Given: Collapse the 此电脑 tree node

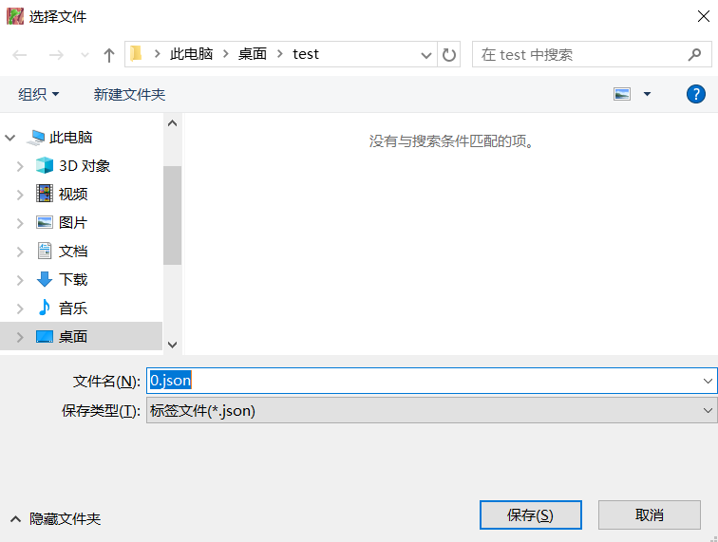Looking at the screenshot, I should pos(10,138).
